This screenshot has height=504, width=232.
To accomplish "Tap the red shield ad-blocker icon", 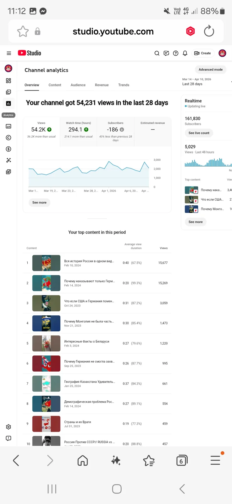I will 191,31.
